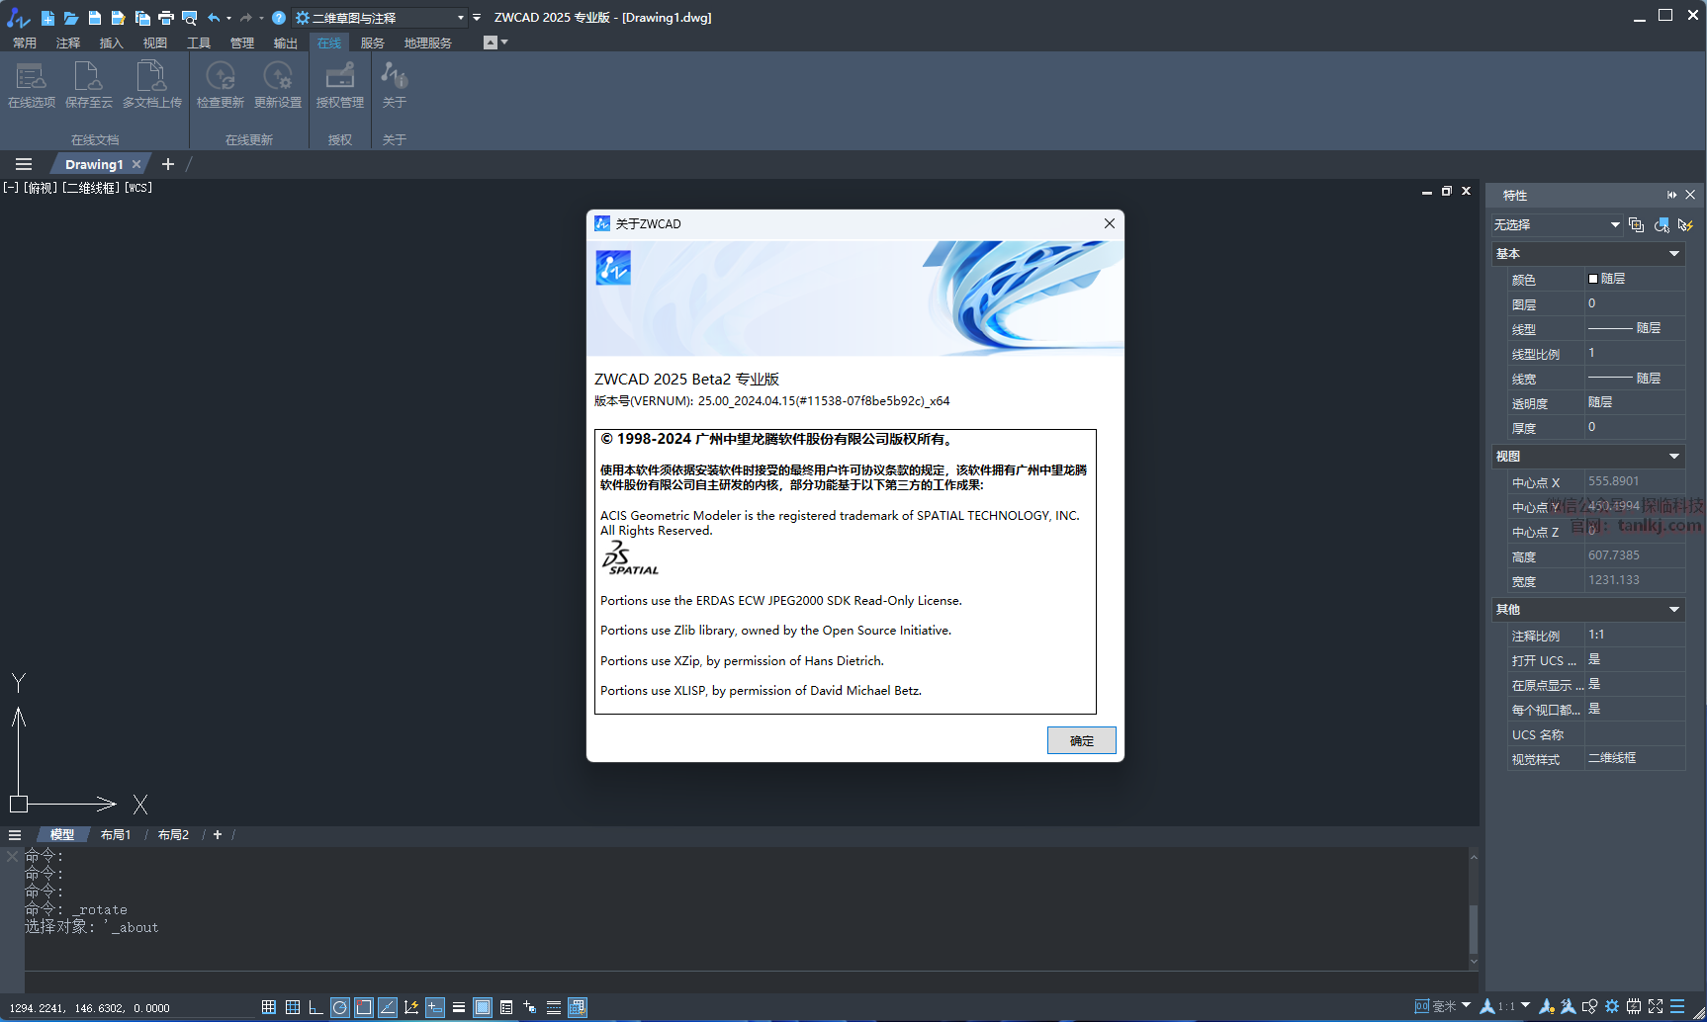
Task: Toggle snap mode in status bar
Action: click(x=269, y=1007)
